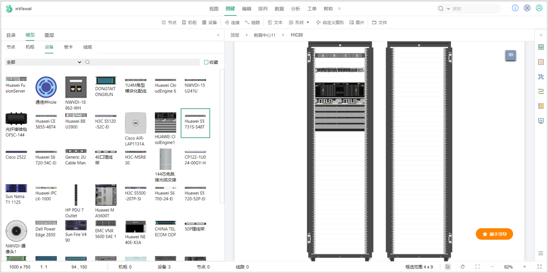Screen dimensions: 548x273
Task: Open the search scope dropdown arrow
Action: point(448,9)
